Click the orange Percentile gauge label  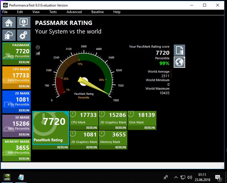83,98
